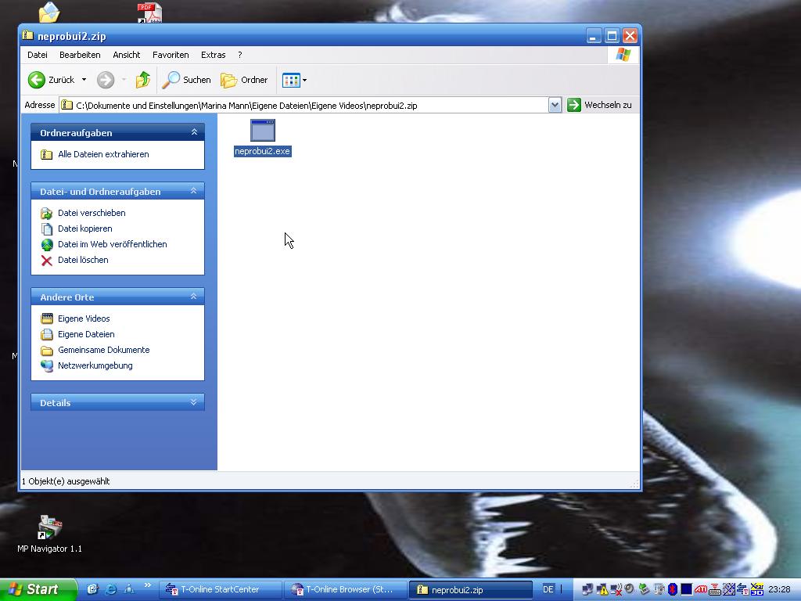The height and width of the screenshot is (601, 801).
Task: Select the neprobui2.exe file icon
Action: pyautogui.click(x=262, y=131)
